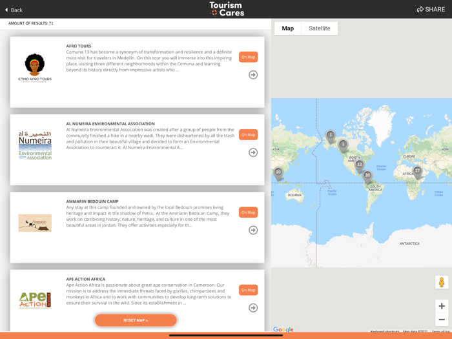The width and height of the screenshot is (452, 339).
Task: Switch to the Satellite view tab
Action: coord(320,28)
